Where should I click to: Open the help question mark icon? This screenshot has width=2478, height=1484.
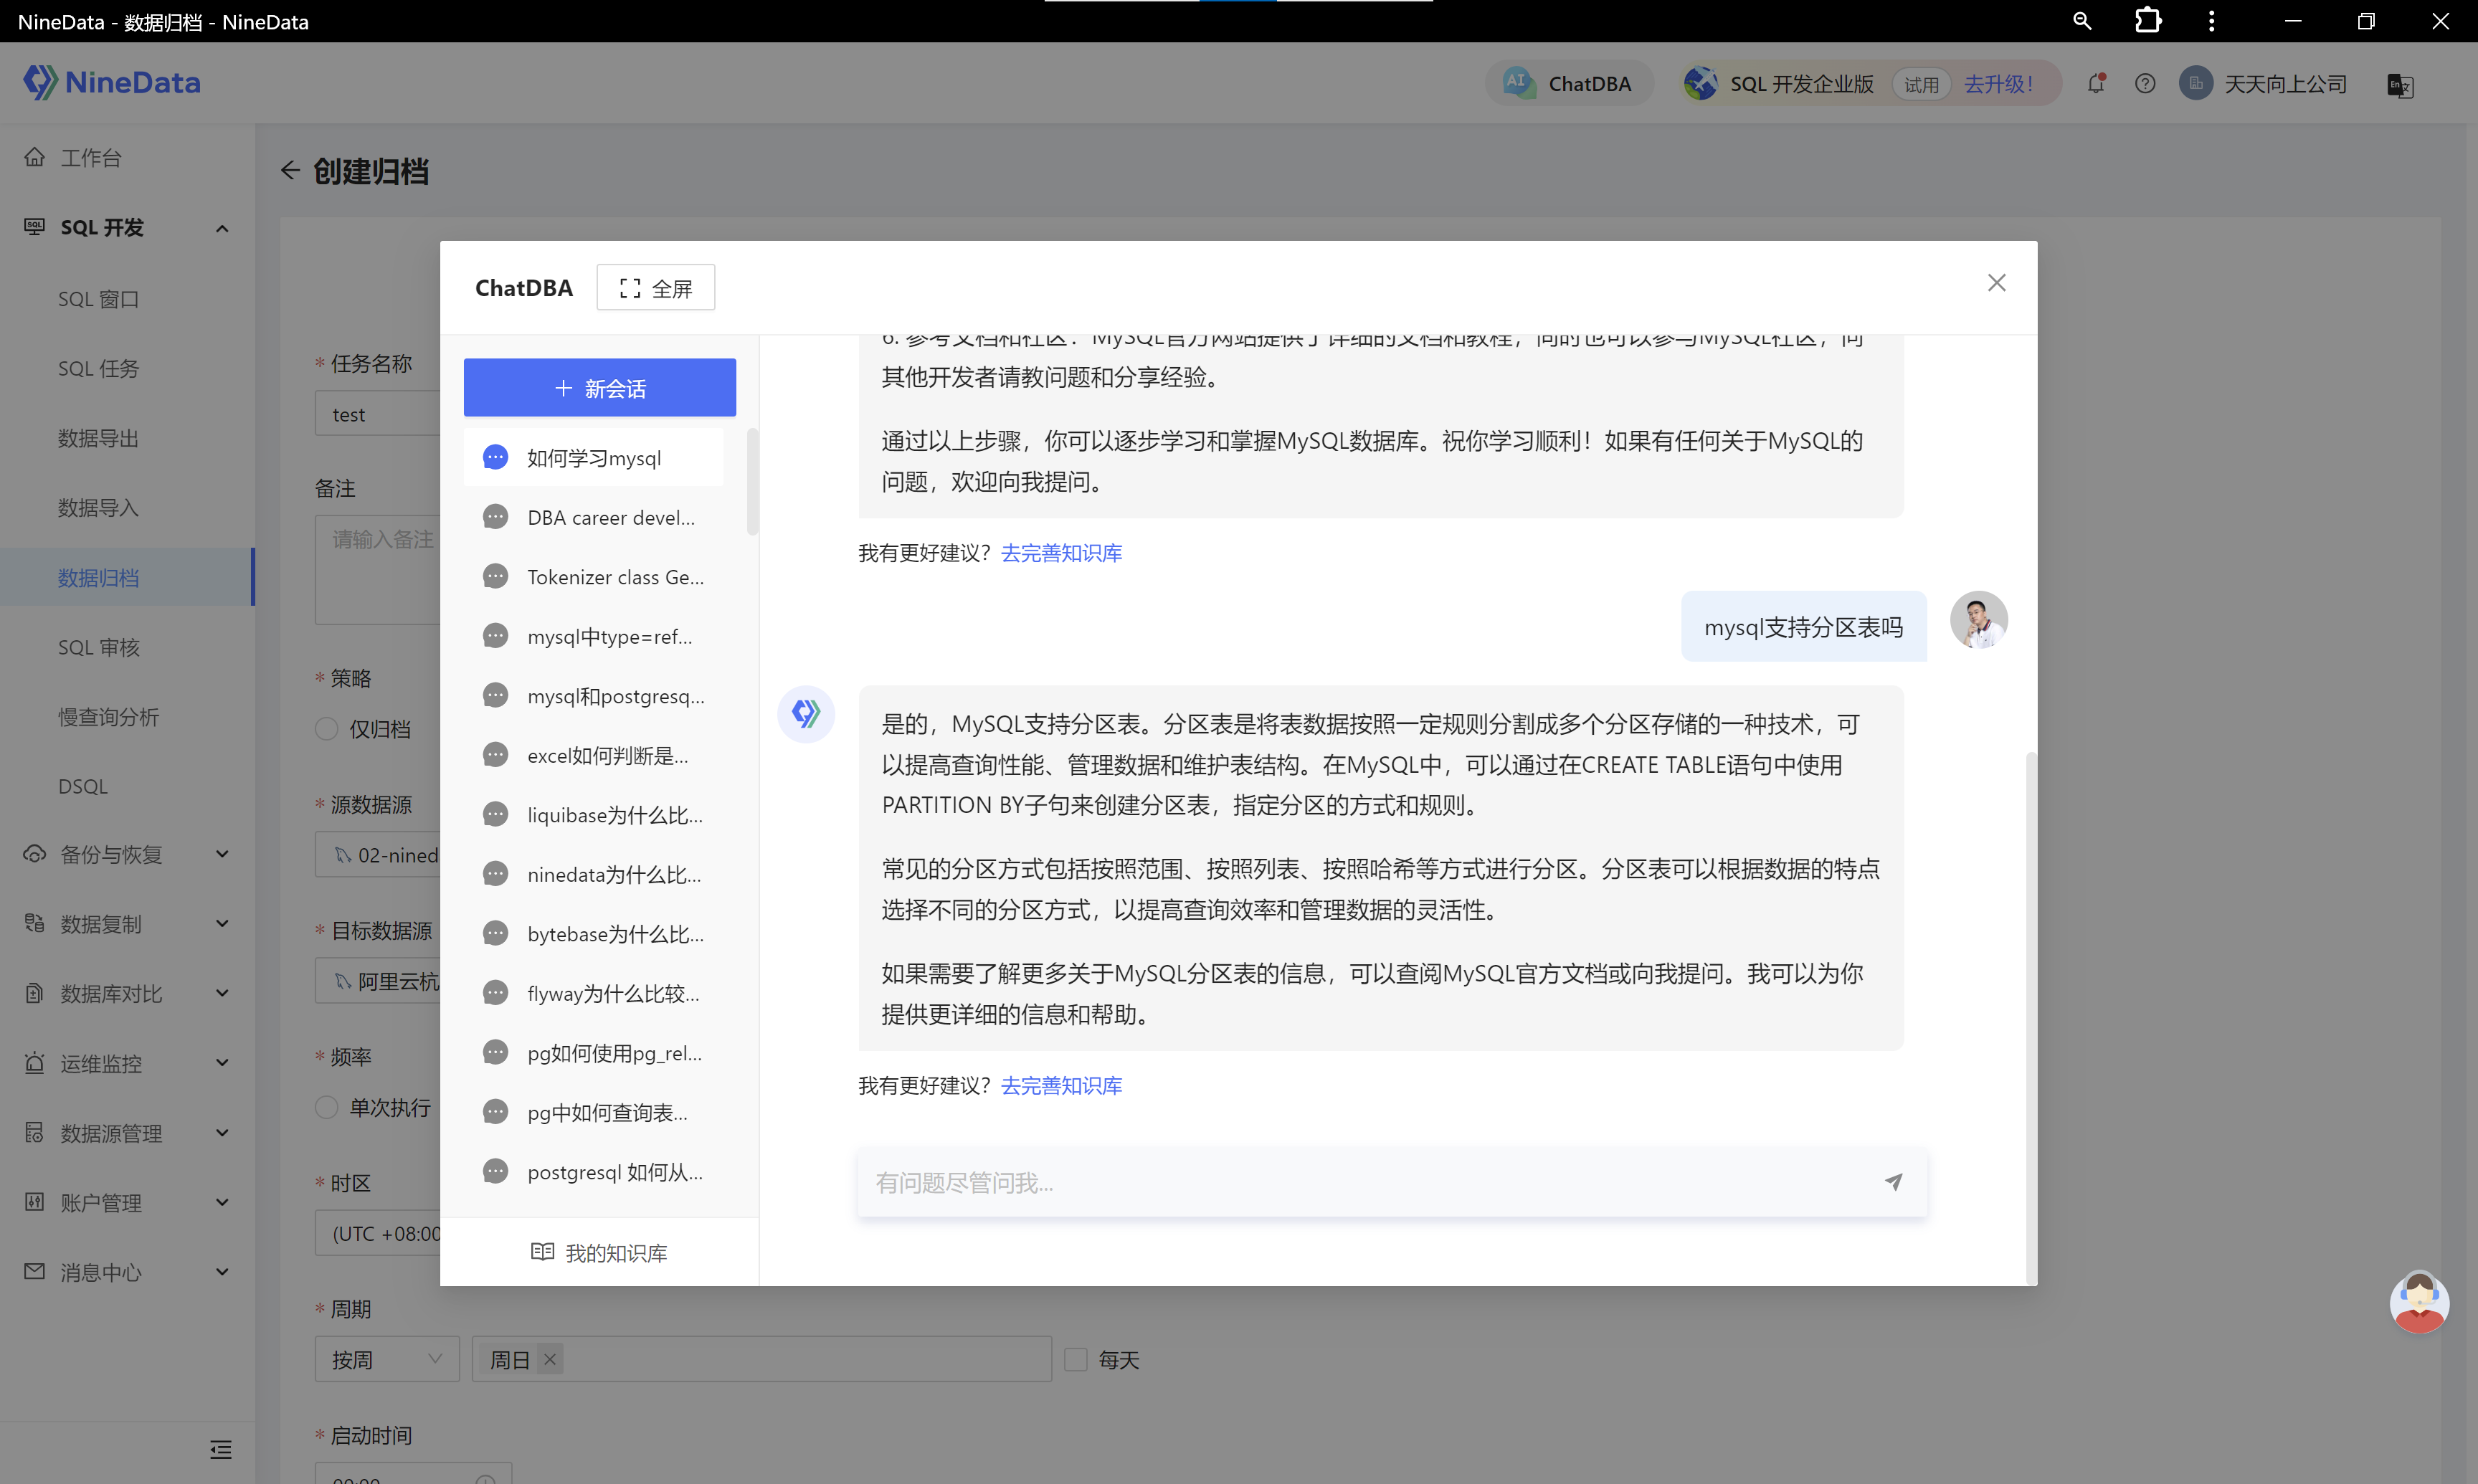pos(2145,84)
